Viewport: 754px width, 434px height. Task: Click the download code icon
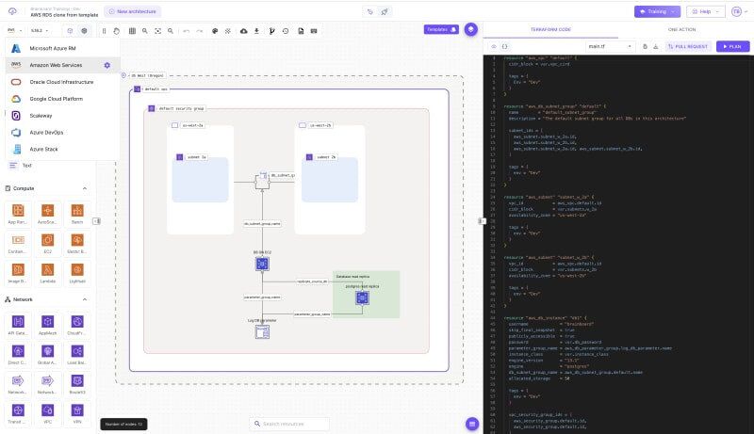(655, 46)
